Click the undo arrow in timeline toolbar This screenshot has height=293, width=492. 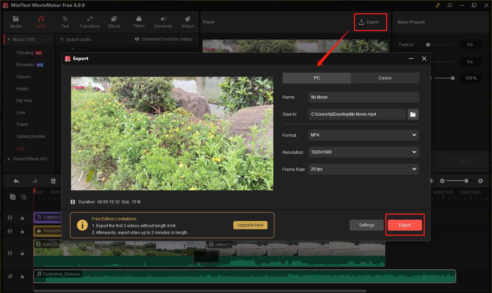(16, 181)
